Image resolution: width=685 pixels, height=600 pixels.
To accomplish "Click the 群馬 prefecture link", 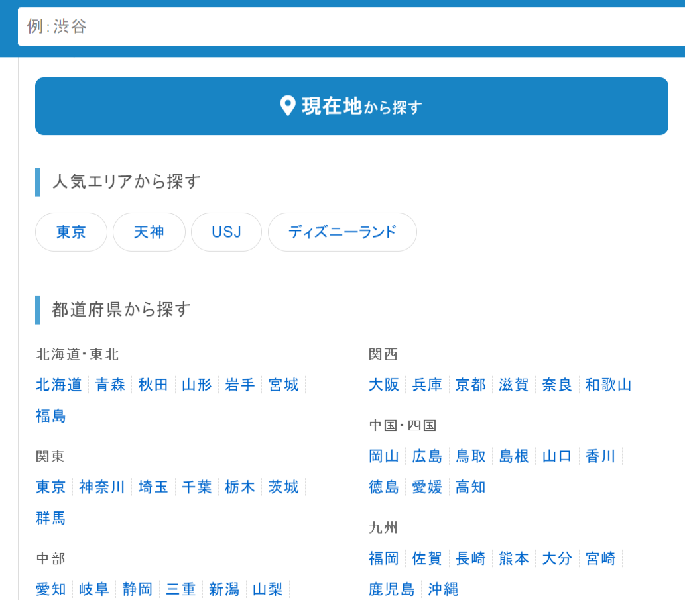I will coord(51,518).
